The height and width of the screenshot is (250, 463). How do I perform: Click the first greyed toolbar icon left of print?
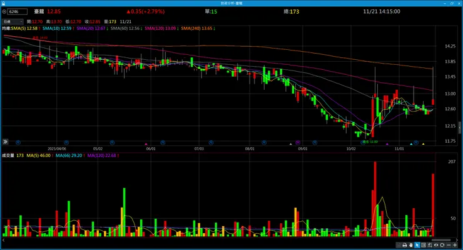point(399,245)
